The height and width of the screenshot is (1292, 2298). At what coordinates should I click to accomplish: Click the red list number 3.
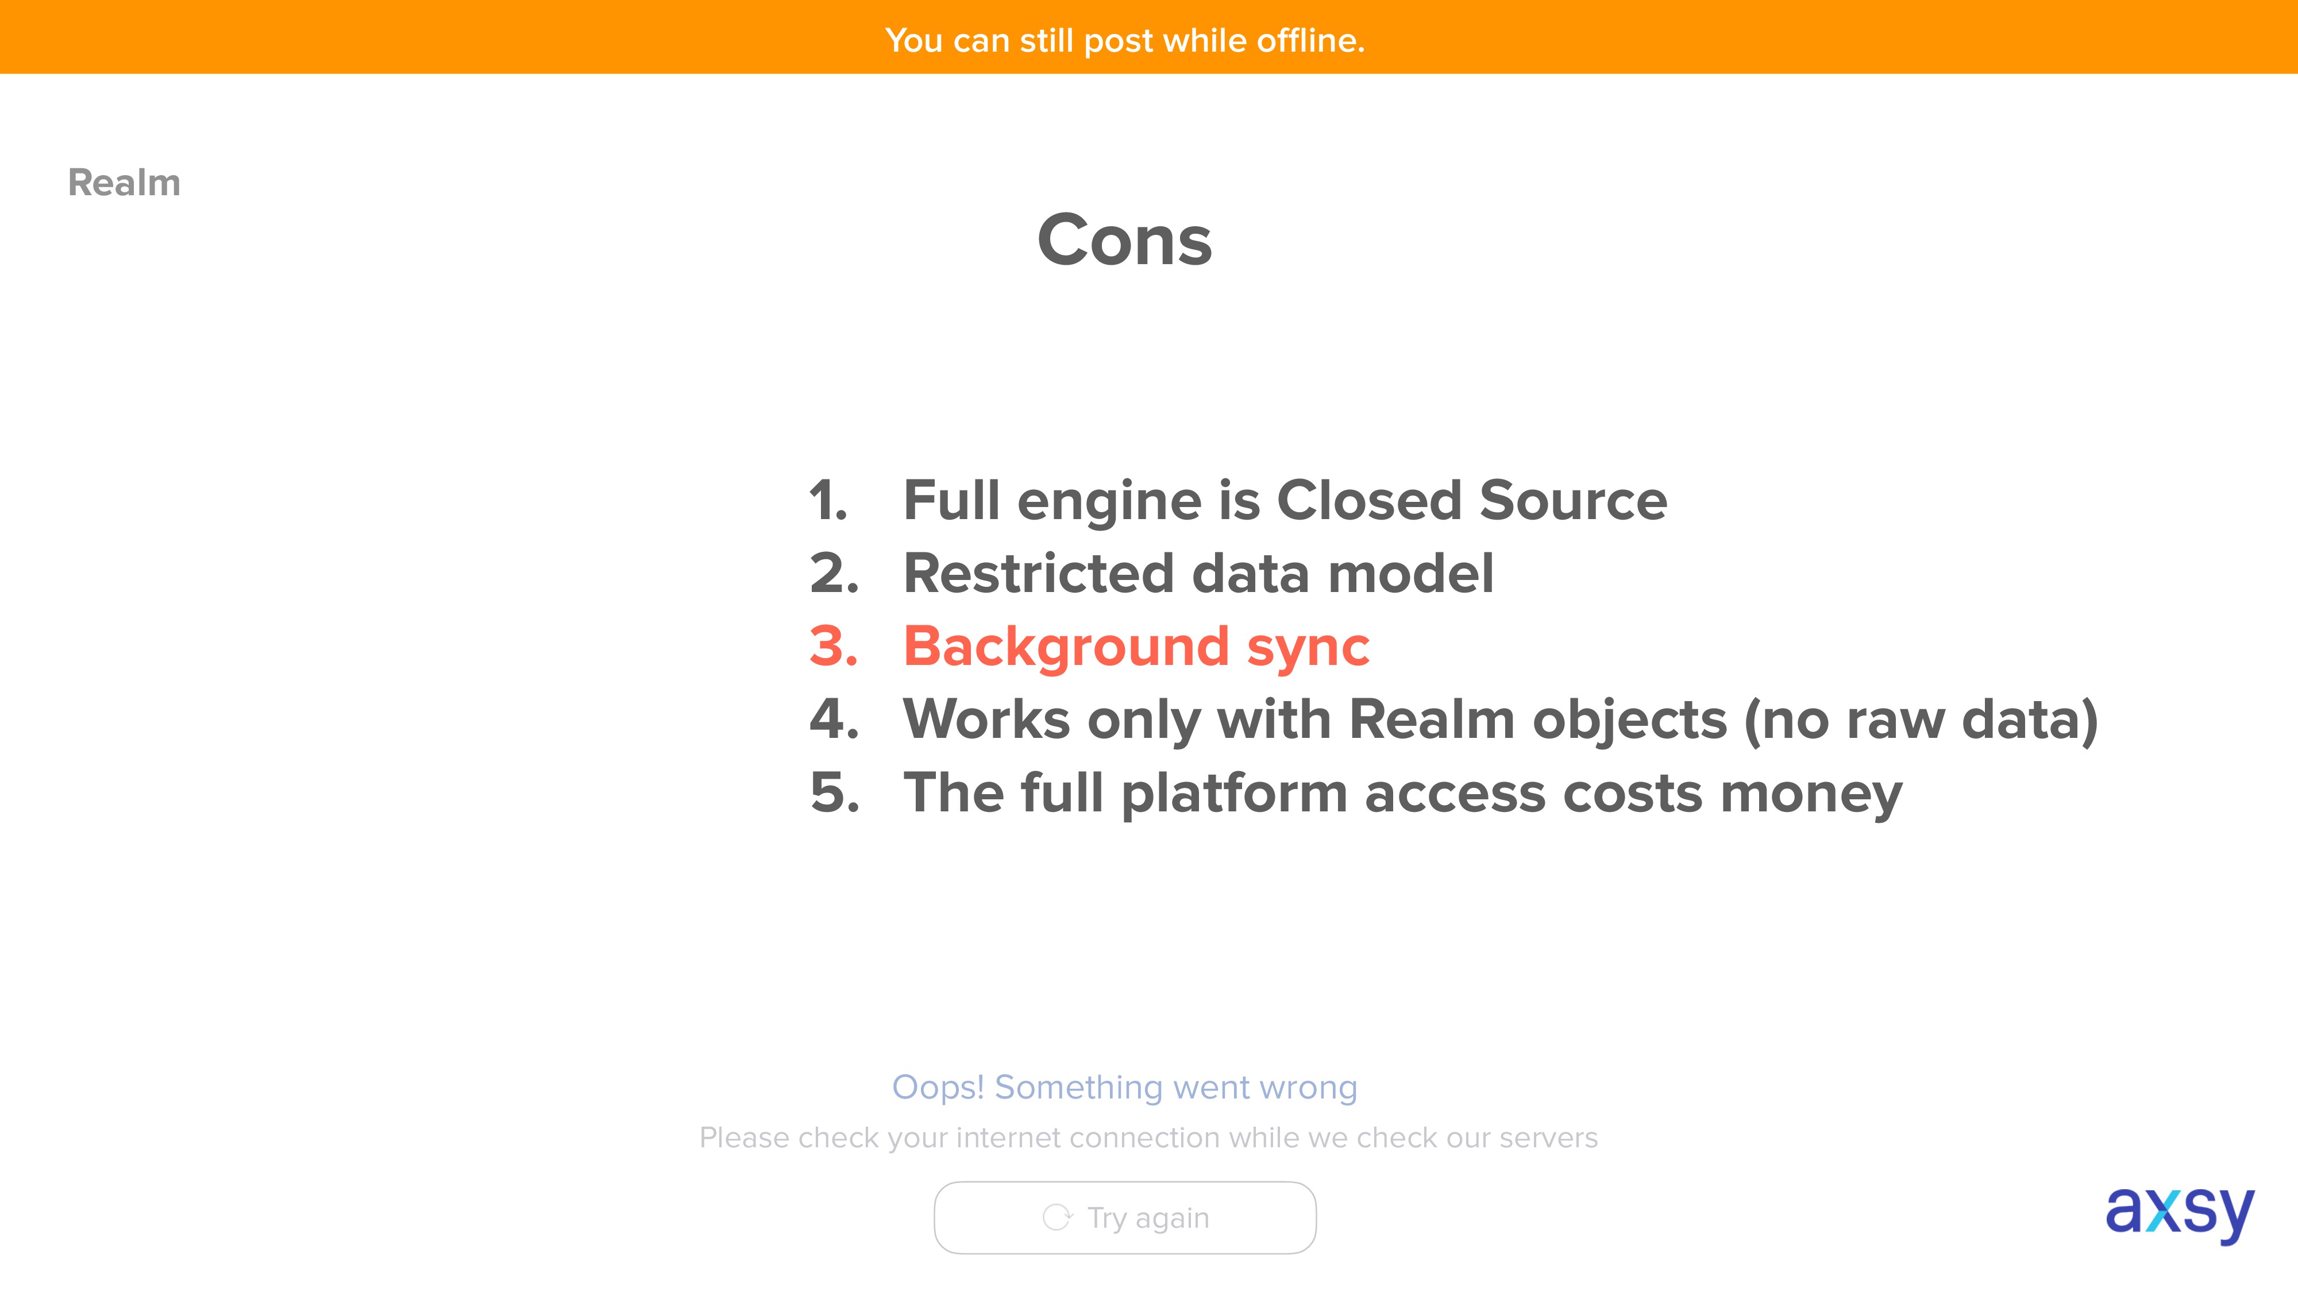click(x=834, y=647)
